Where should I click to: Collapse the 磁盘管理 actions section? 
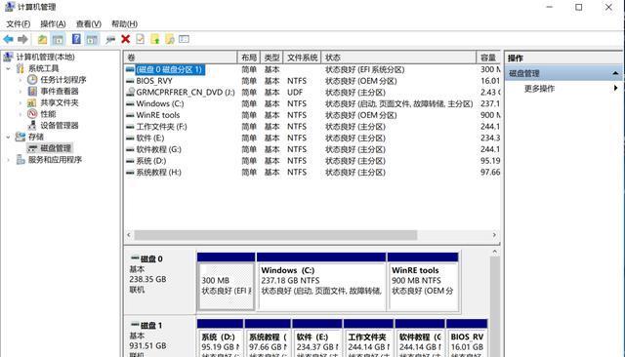coord(615,73)
